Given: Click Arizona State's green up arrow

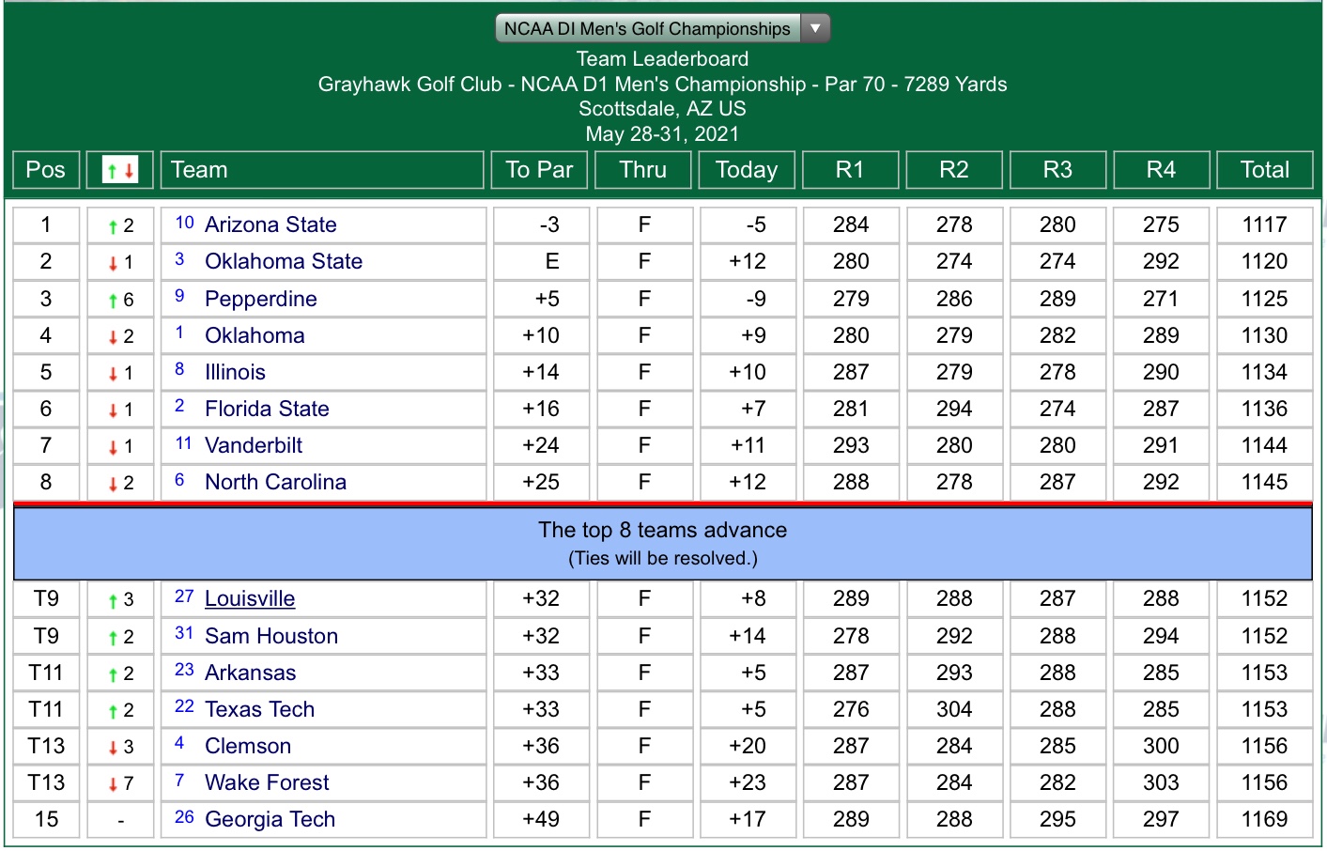Looking at the screenshot, I should pyautogui.click(x=113, y=226).
